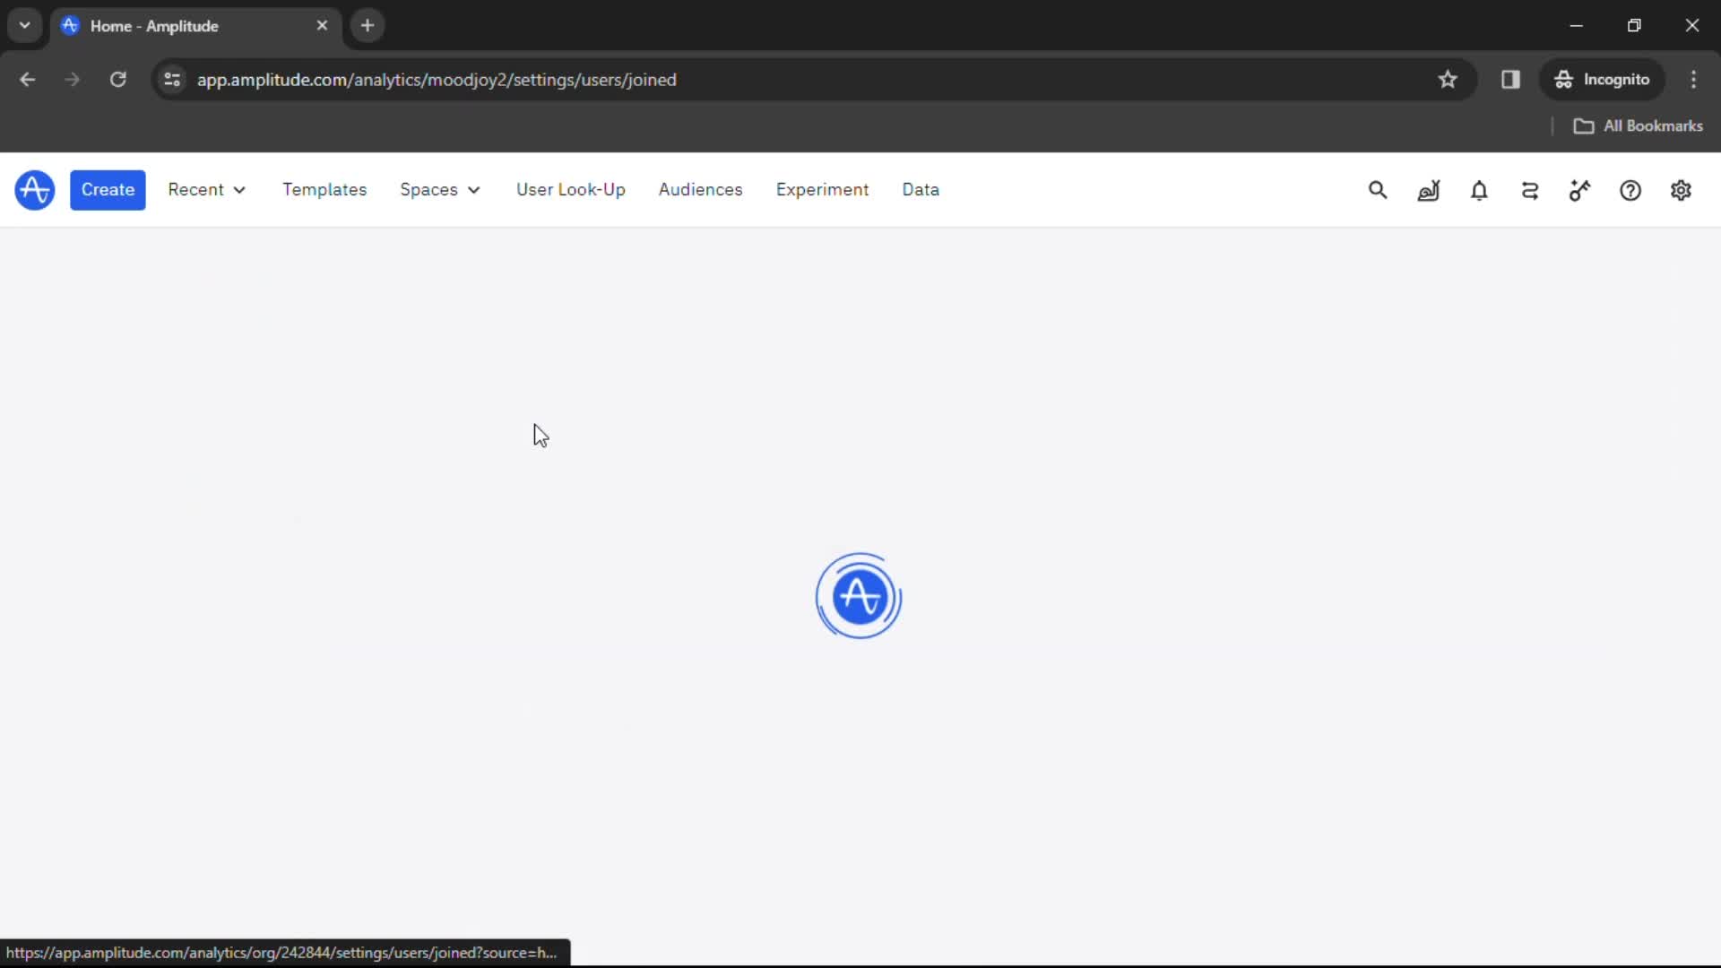Click the Templates navigation link
Screen dimensions: 1721x968
pyautogui.click(x=325, y=189)
